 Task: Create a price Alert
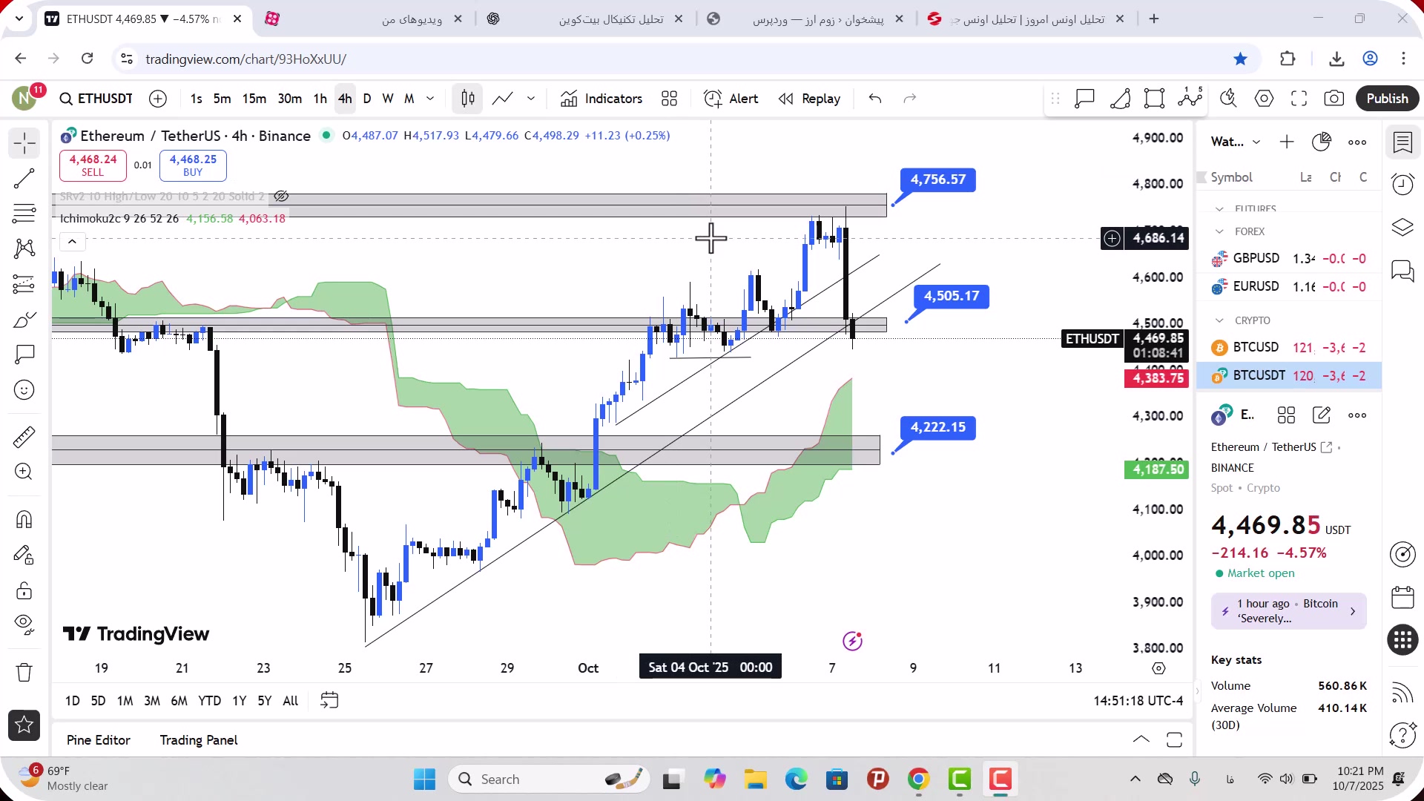tap(731, 99)
